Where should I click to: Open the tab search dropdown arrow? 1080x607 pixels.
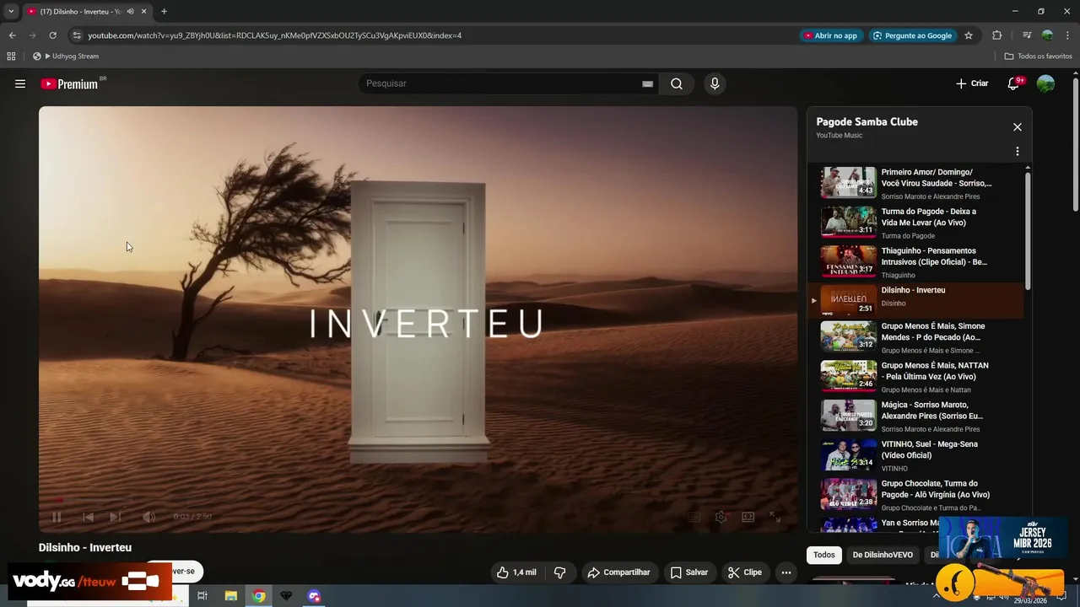10,12
